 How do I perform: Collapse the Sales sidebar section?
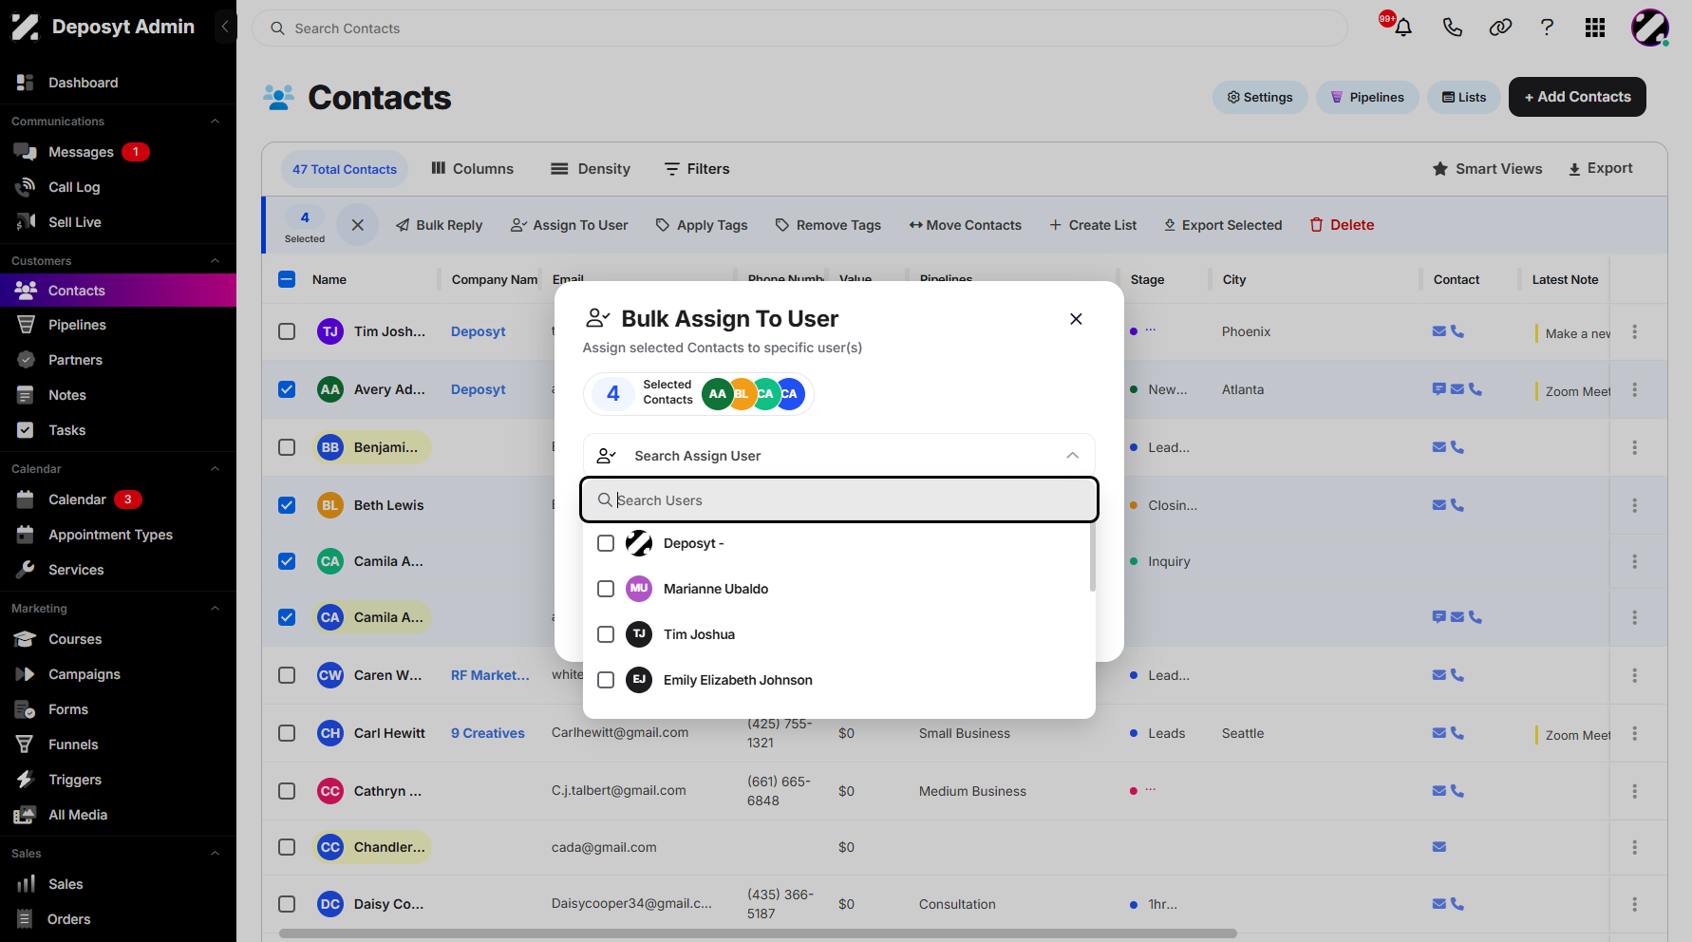[x=215, y=854]
